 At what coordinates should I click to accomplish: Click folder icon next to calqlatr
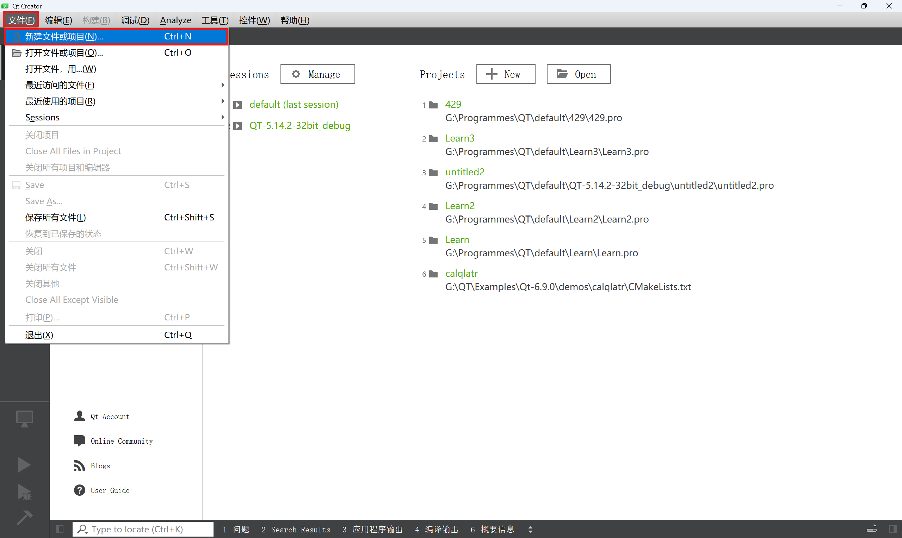433,274
